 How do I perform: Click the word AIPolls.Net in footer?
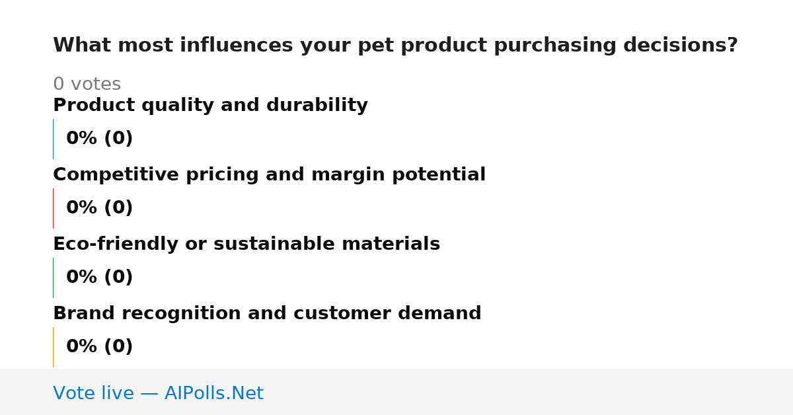click(x=213, y=393)
